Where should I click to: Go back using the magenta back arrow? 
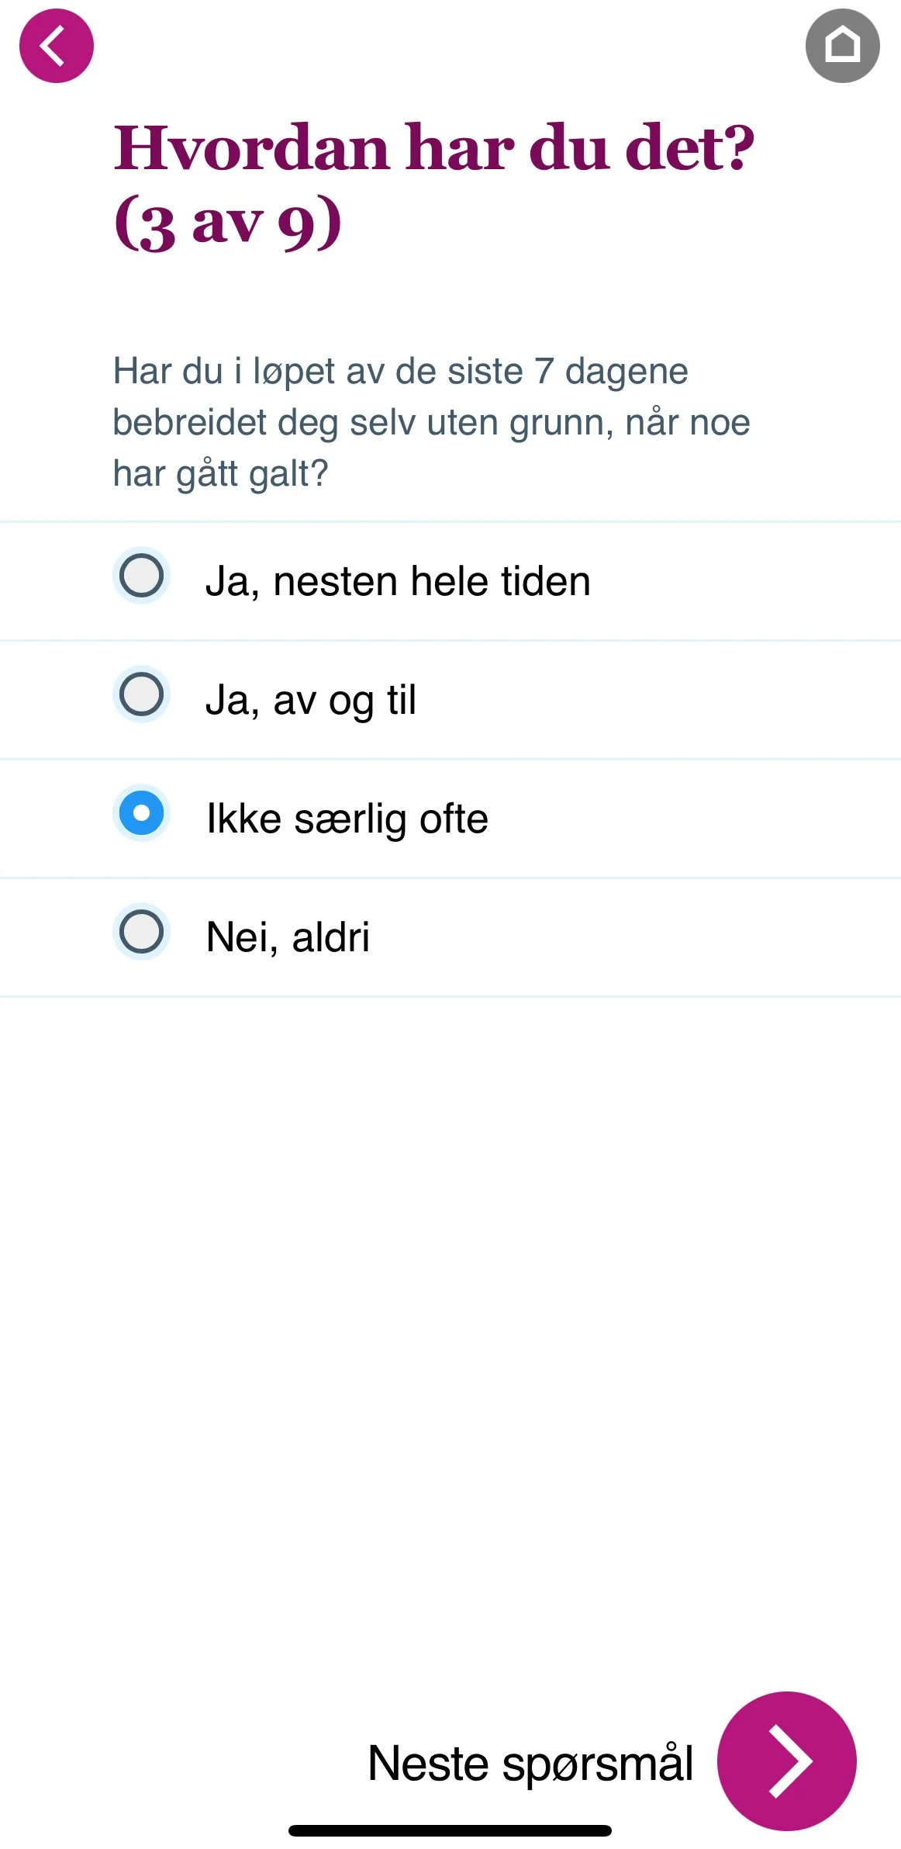(x=57, y=46)
